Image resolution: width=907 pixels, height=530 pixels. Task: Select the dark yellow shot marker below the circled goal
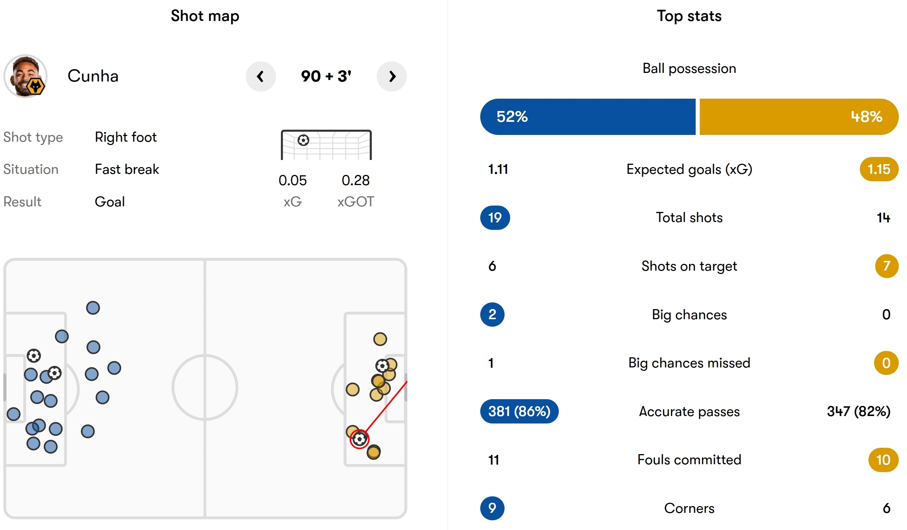[x=374, y=452]
